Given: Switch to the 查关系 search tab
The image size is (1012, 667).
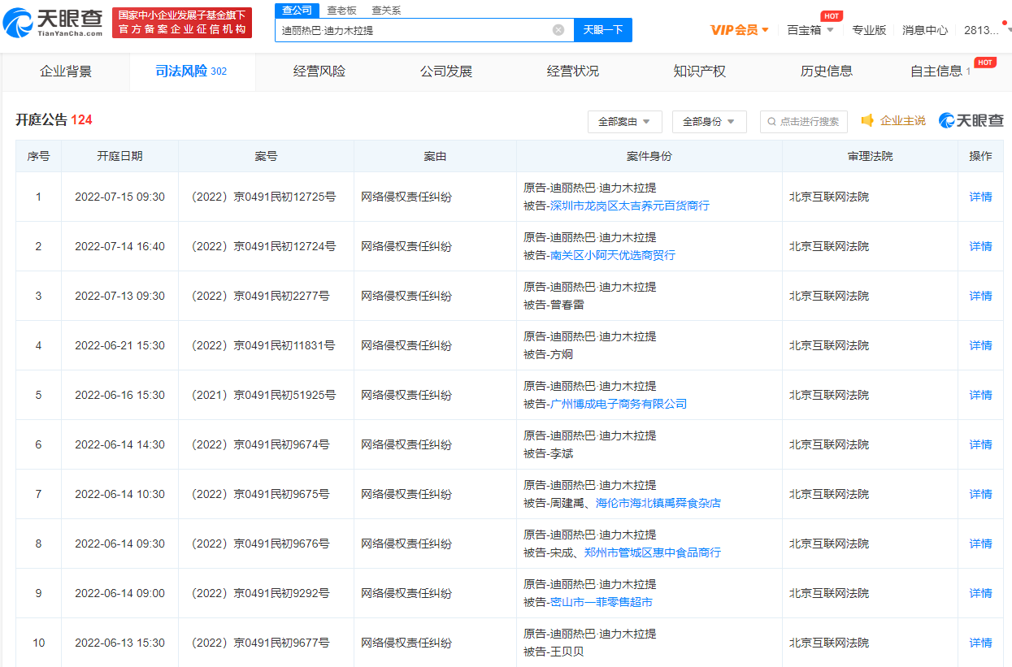Looking at the screenshot, I should click(x=386, y=11).
